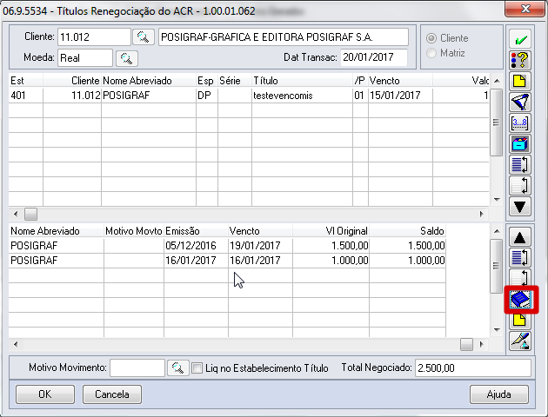The width and height of the screenshot is (548, 417).
Task: Click the Cancela button
Action: 112,394
